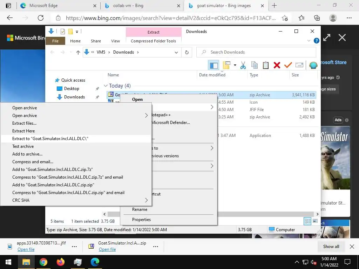
Task: Click the Rename icon in Explorer toolbar
Action: point(299,65)
